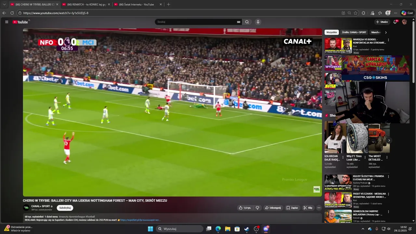The image size is (416, 234).
Task: Open the on-screen keyboard in search box
Action: click(239, 22)
